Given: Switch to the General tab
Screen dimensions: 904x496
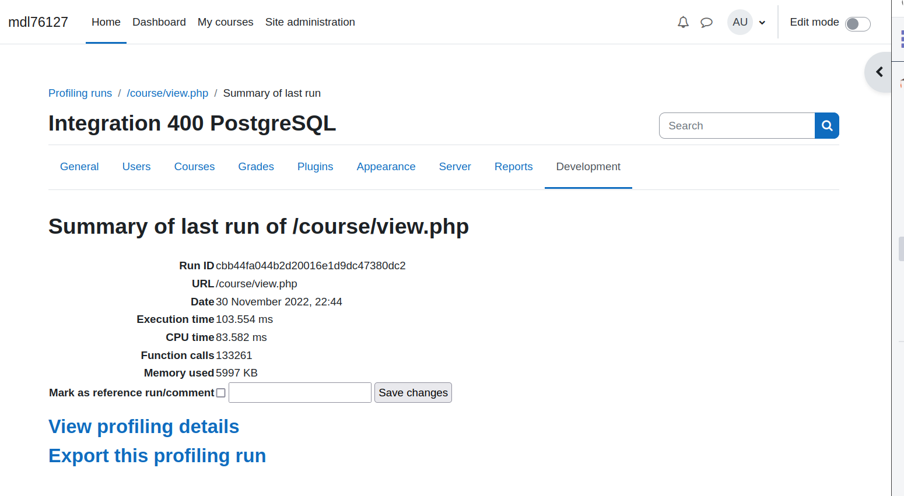Looking at the screenshot, I should 79,167.
